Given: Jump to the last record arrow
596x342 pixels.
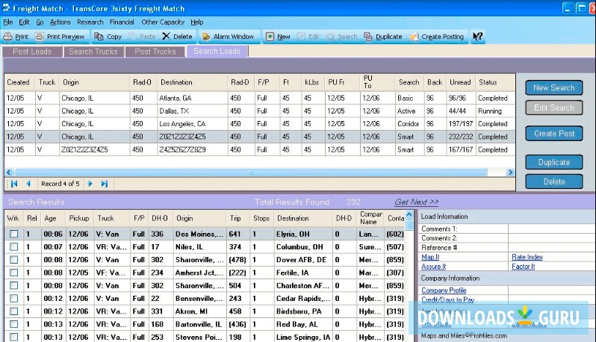Looking at the screenshot, I should (x=105, y=184).
